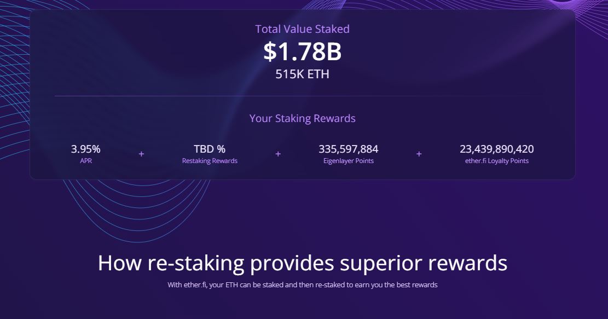
Task: Click the plus sign before ether.fi Loyalty Points
Action: click(x=419, y=154)
